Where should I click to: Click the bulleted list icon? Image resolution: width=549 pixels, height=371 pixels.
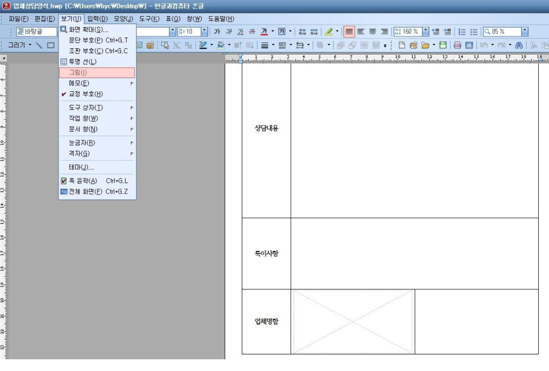click(474, 32)
